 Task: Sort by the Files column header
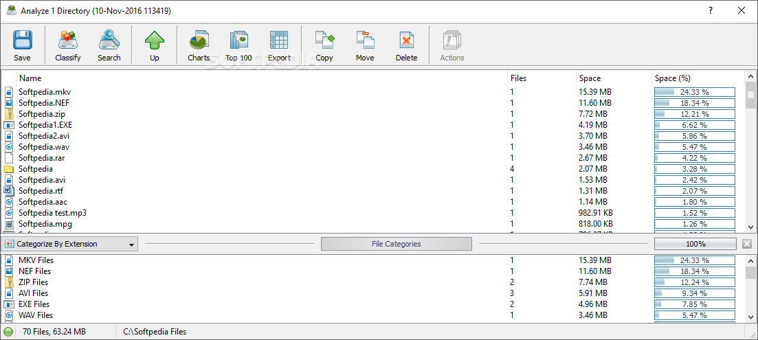point(541,78)
